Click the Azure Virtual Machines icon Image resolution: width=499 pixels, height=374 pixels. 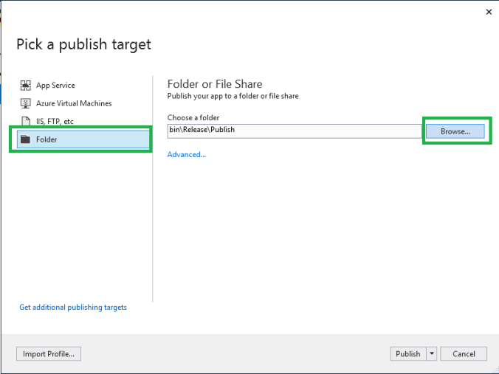26,103
